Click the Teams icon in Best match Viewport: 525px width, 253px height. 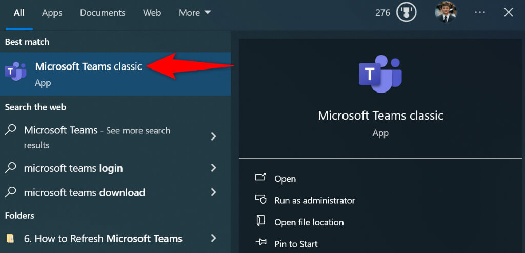point(15,72)
